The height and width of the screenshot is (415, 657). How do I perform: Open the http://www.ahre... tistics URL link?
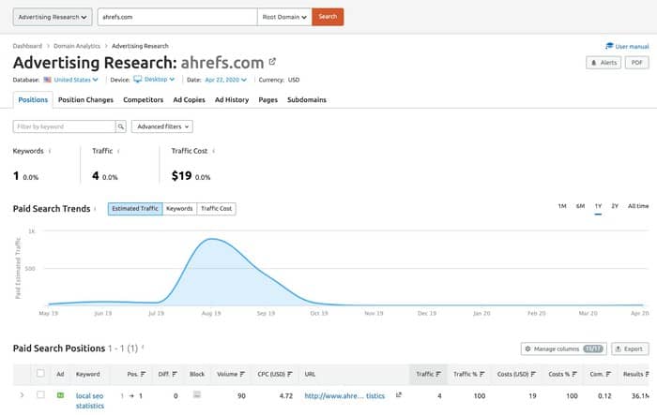coord(344,395)
